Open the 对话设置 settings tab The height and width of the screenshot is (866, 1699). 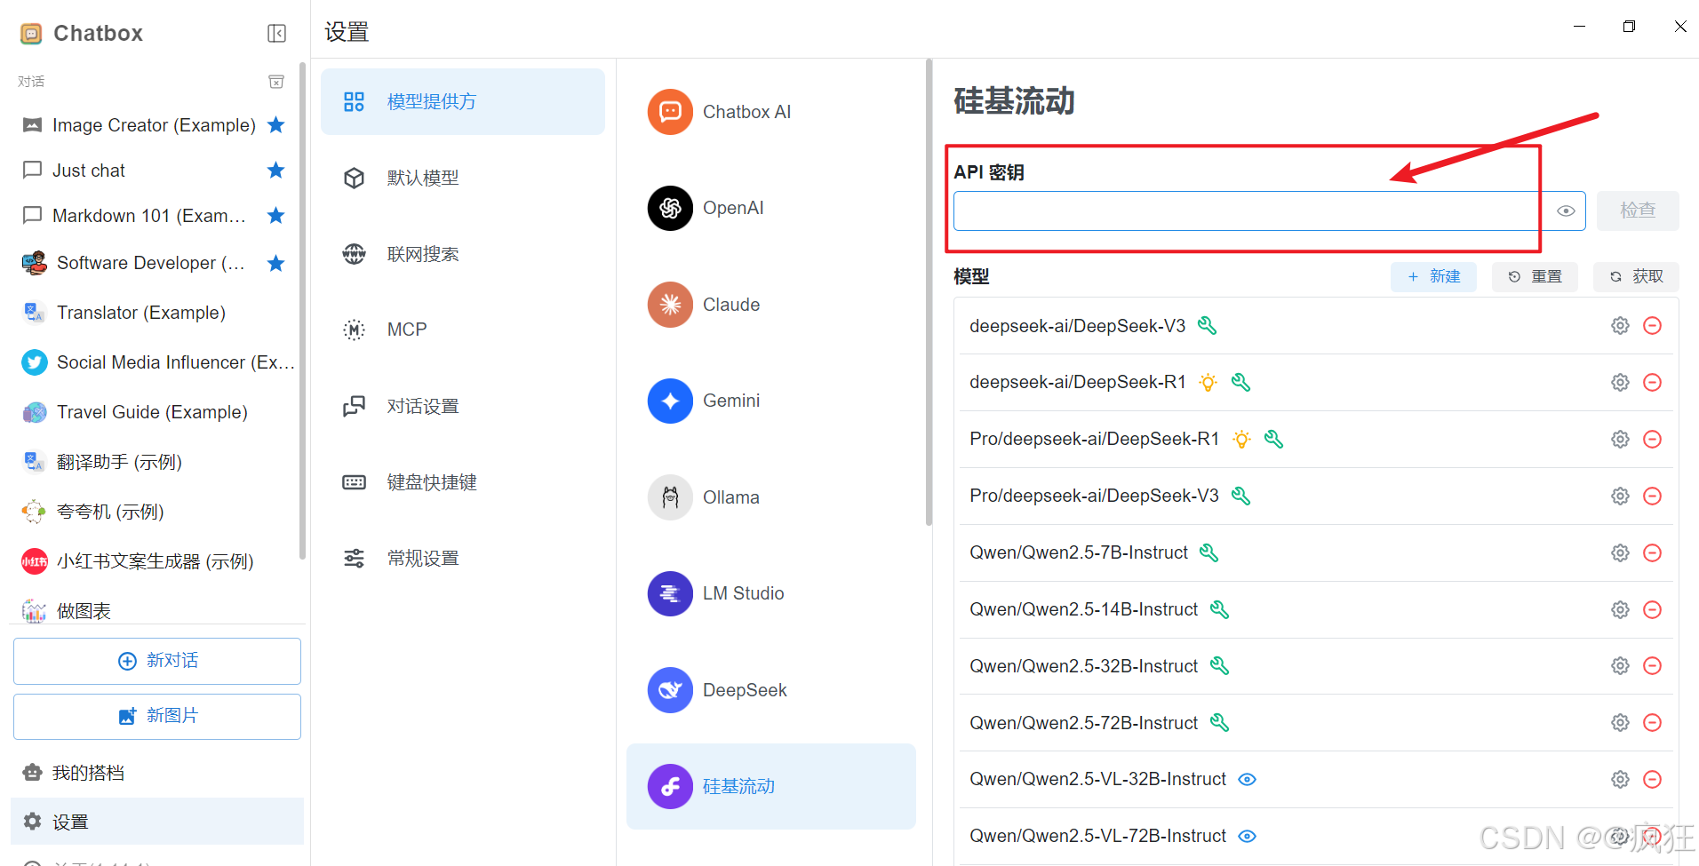pyautogui.click(x=423, y=405)
